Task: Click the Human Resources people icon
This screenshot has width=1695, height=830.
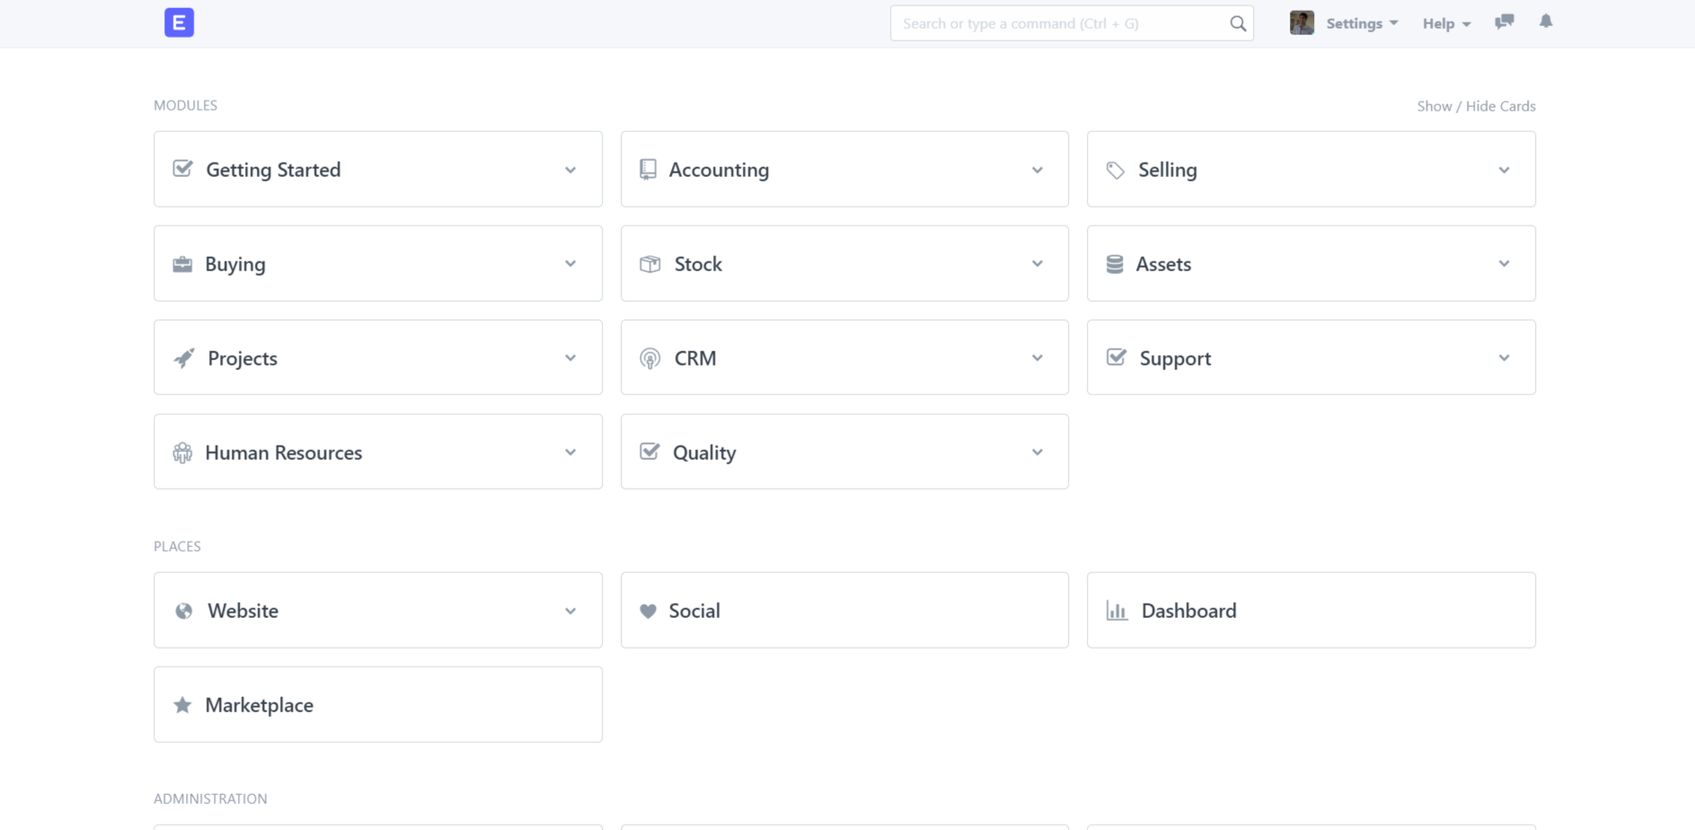Action: [182, 453]
